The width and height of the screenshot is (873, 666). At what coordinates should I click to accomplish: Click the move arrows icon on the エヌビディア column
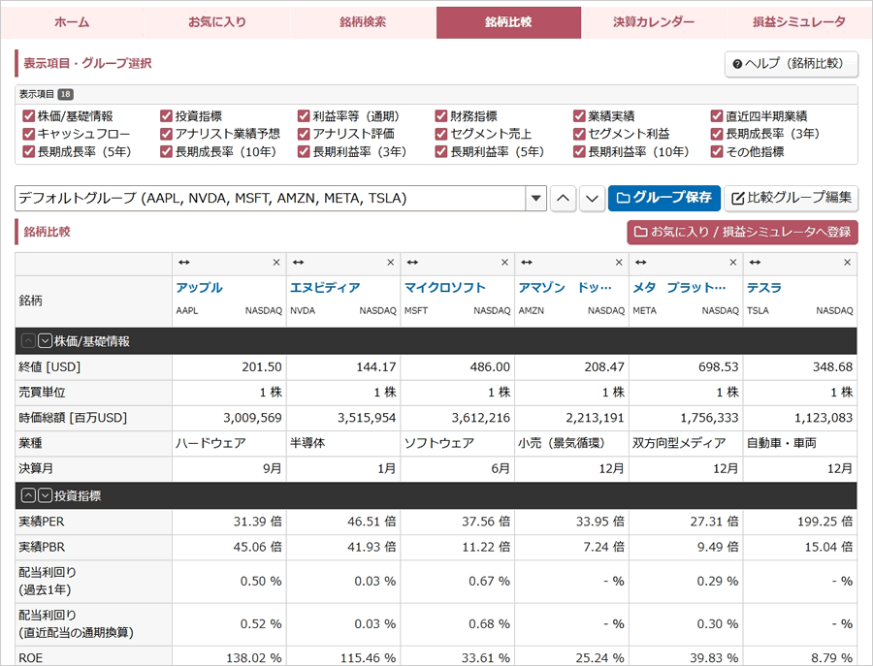click(x=298, y=263)
